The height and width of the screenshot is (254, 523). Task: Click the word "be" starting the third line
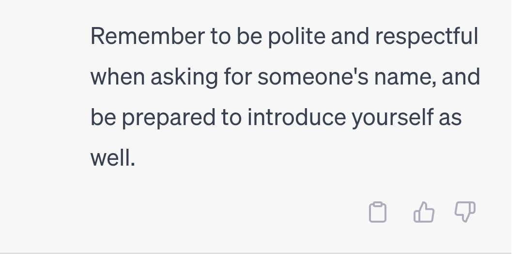click(x=103, y=117)
